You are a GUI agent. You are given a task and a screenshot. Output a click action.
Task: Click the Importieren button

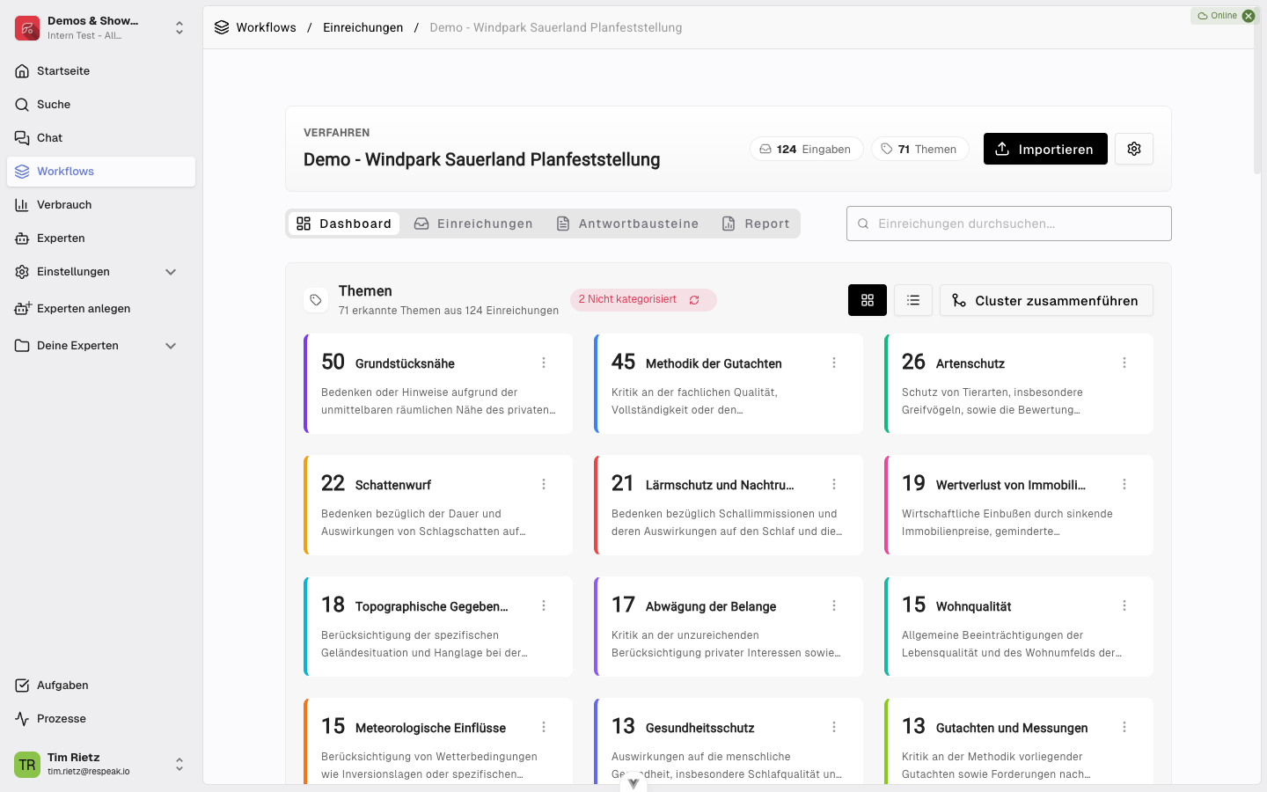(1045, 149)
